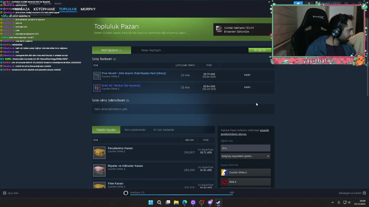The image size is (369, 207).
Task: Open the purple circle app on taskbar
Action: point(193,202)
